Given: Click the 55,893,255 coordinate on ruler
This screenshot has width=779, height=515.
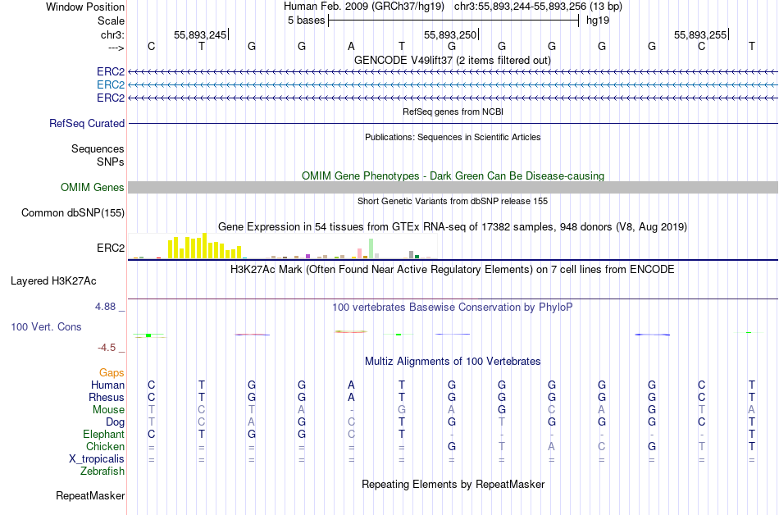Looking at the screenshot, I should [x=700, y=34].
